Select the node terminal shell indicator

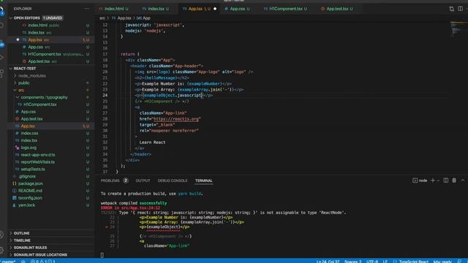tap(420, 180)
